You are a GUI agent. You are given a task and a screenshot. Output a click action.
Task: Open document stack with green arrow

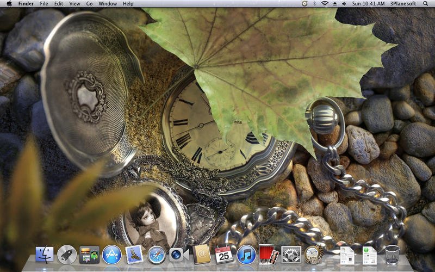[x=370, y=255]
